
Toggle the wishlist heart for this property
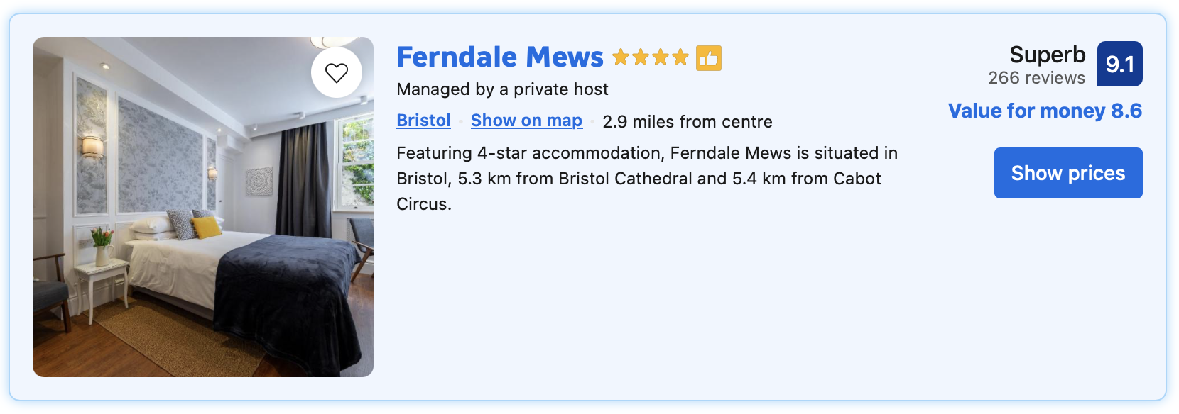tap(337, 73)
